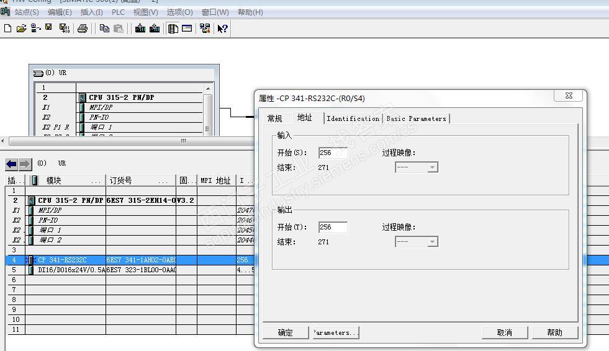Viewport: 609px width, 351px height.
Task: Open the 插入(I) menu
Action: pos(92,12)
